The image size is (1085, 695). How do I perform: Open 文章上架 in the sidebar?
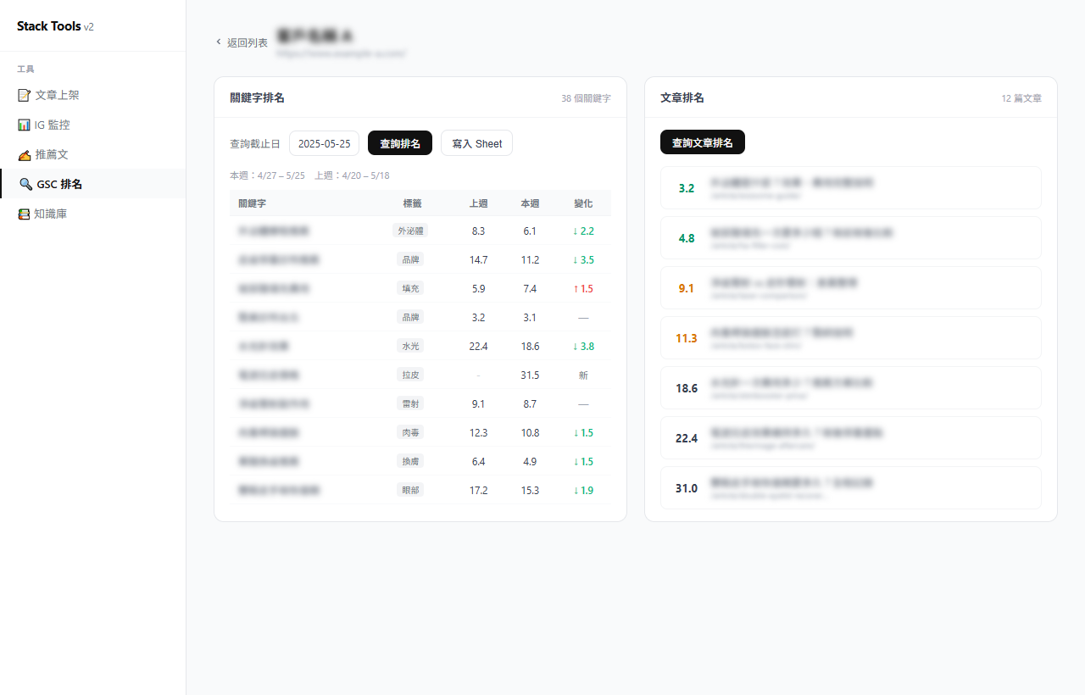[x=92, y=95]
